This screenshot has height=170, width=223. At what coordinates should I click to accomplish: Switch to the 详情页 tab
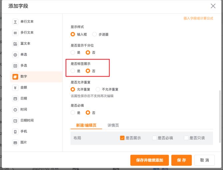pyautogui.click(x=113, y=125)
